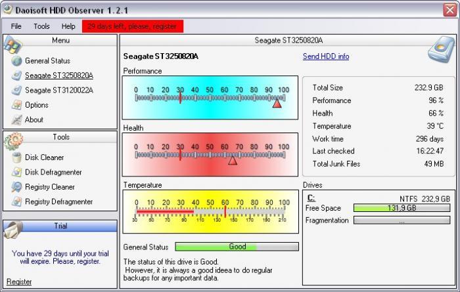
Task: Launch Registry Defragmenter tool
Action: [x=58, y=201]
